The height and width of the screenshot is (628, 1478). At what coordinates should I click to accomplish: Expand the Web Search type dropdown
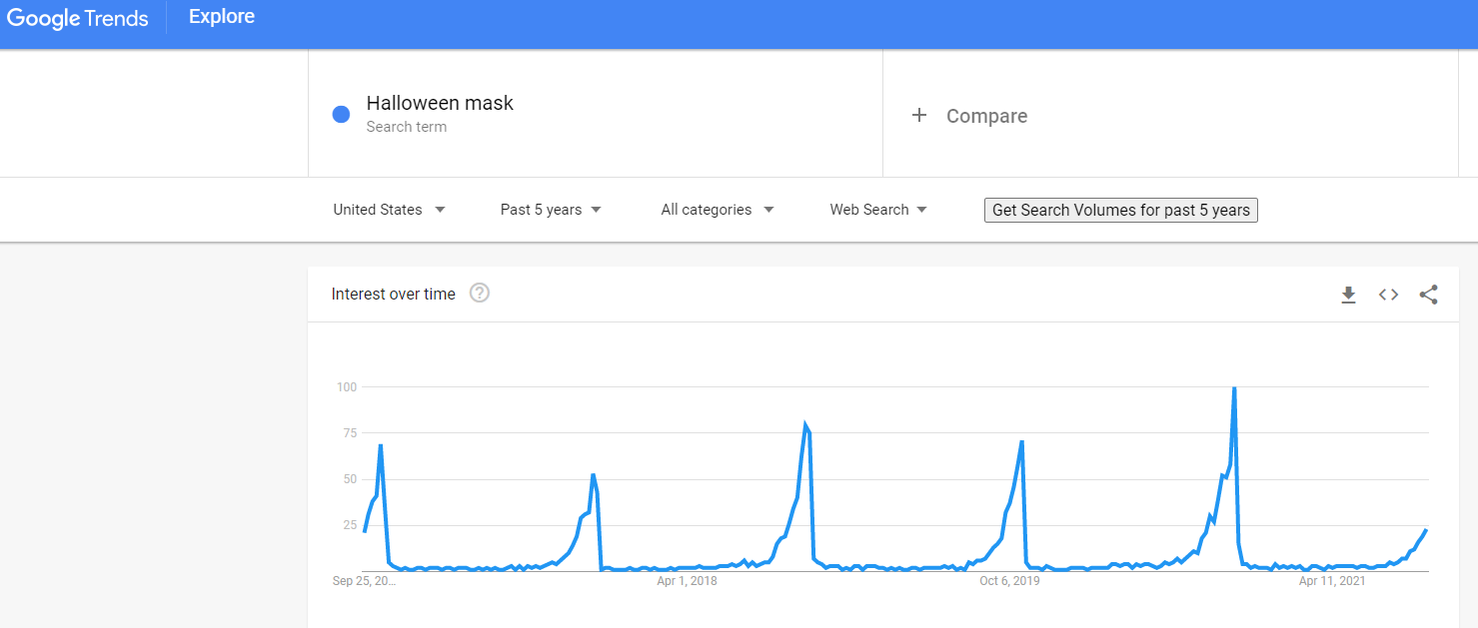point(878,210)
